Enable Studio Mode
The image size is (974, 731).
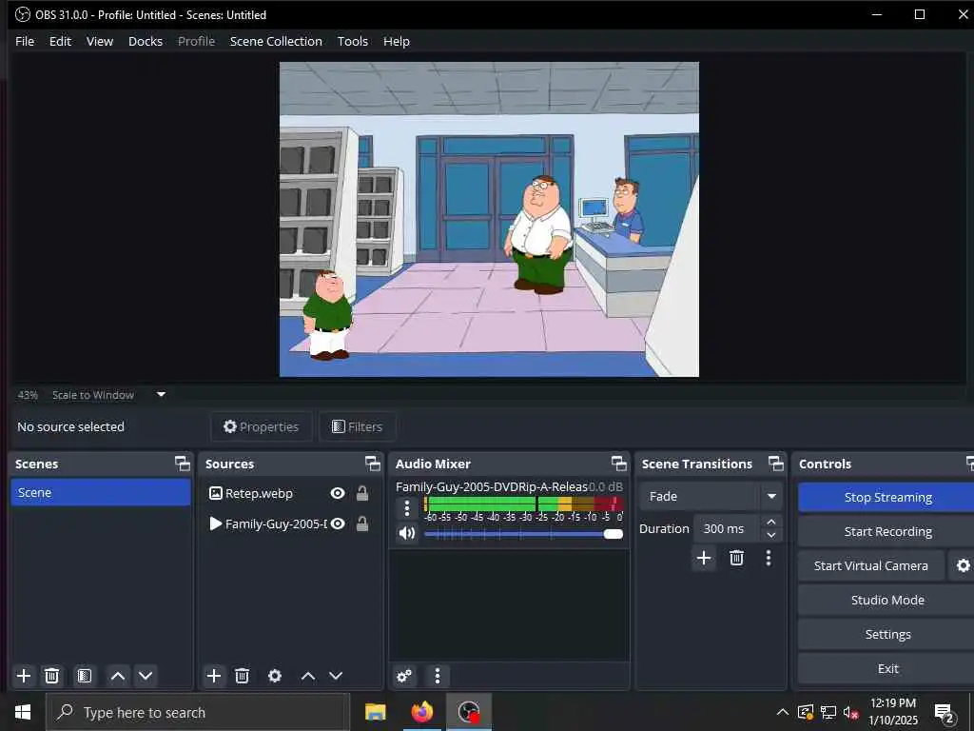point(887,600)
